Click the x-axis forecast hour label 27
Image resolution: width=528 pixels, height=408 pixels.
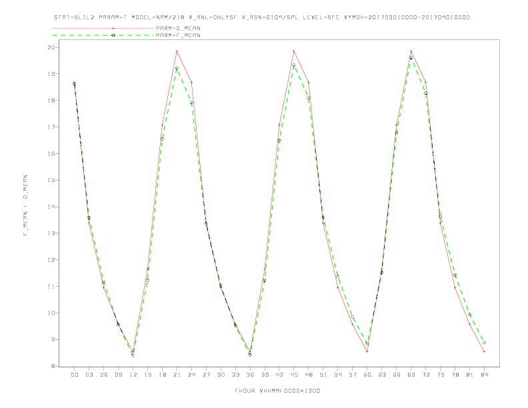pyautogui.click(x=206, y=375)
